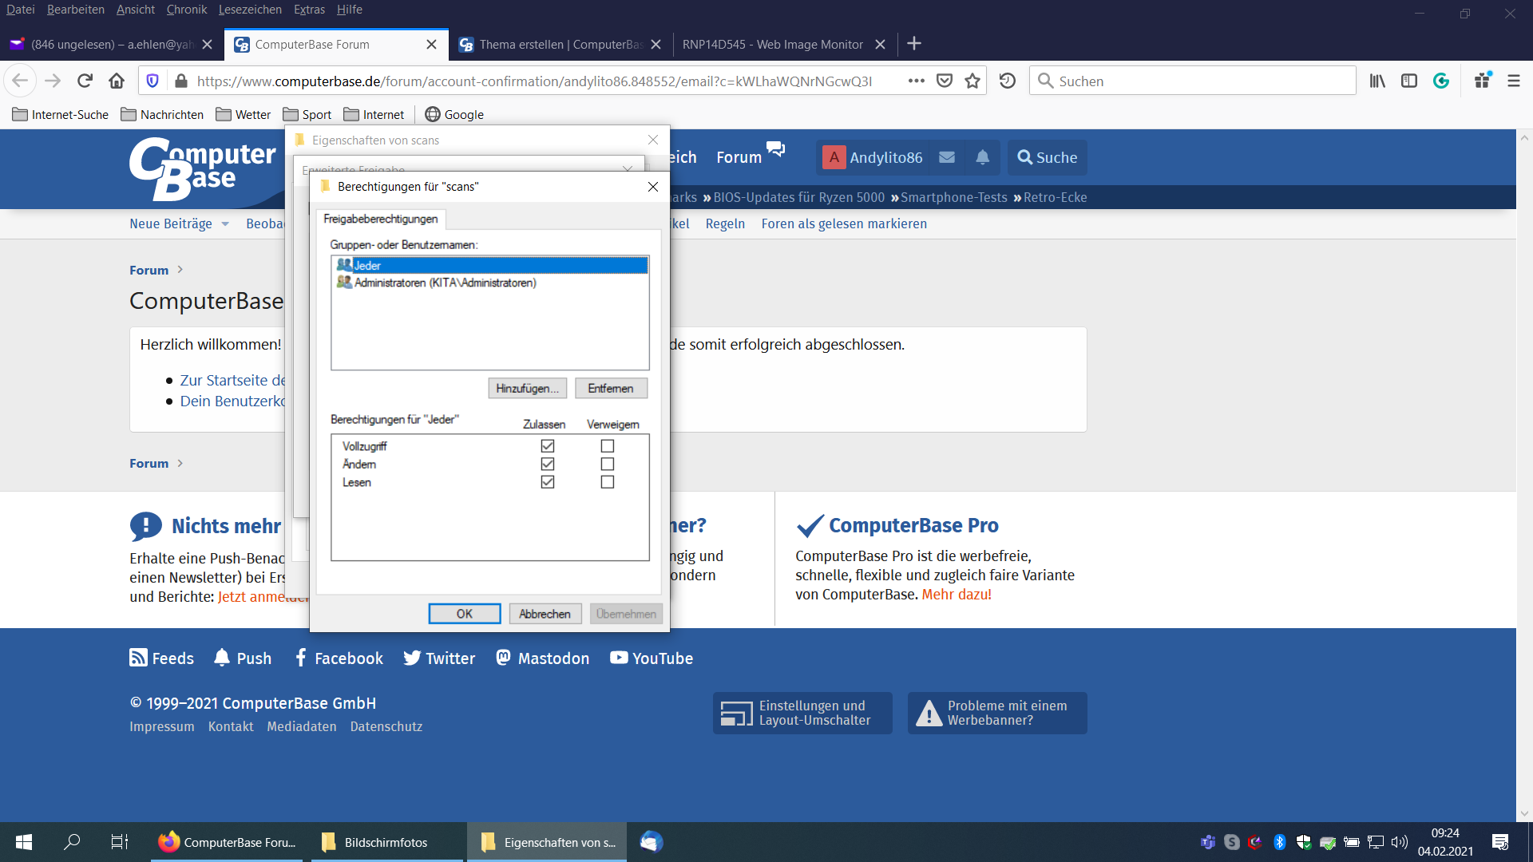1533x862 pixels.
Task: Open the page actions three-dot menu
Action: (x=916, y=81)
